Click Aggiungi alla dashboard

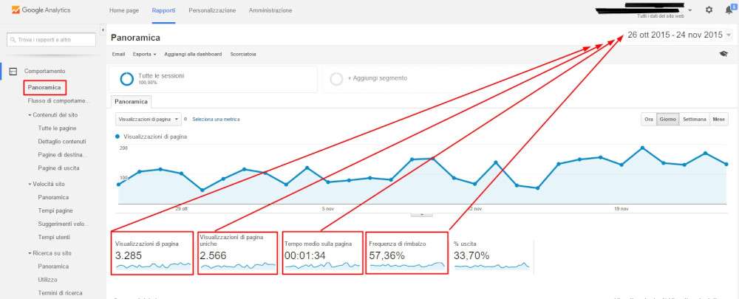tap(193, 54)
